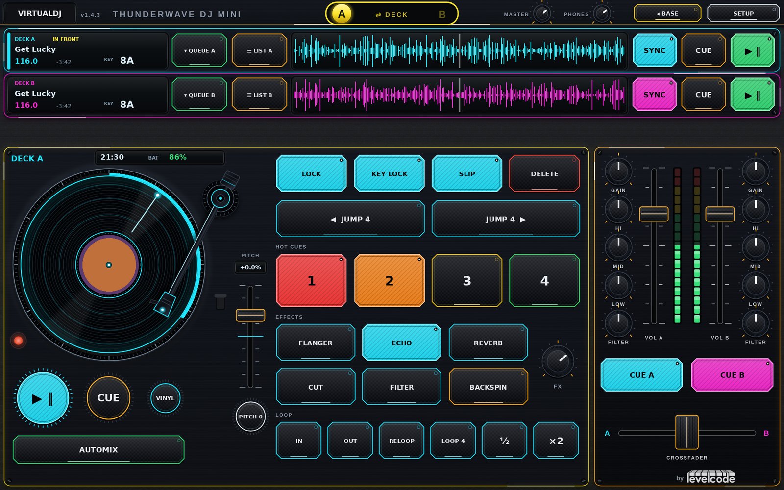Open the QUEUE B dropdown
Viewport: 784px width, 490px height.
pos(199,95)
